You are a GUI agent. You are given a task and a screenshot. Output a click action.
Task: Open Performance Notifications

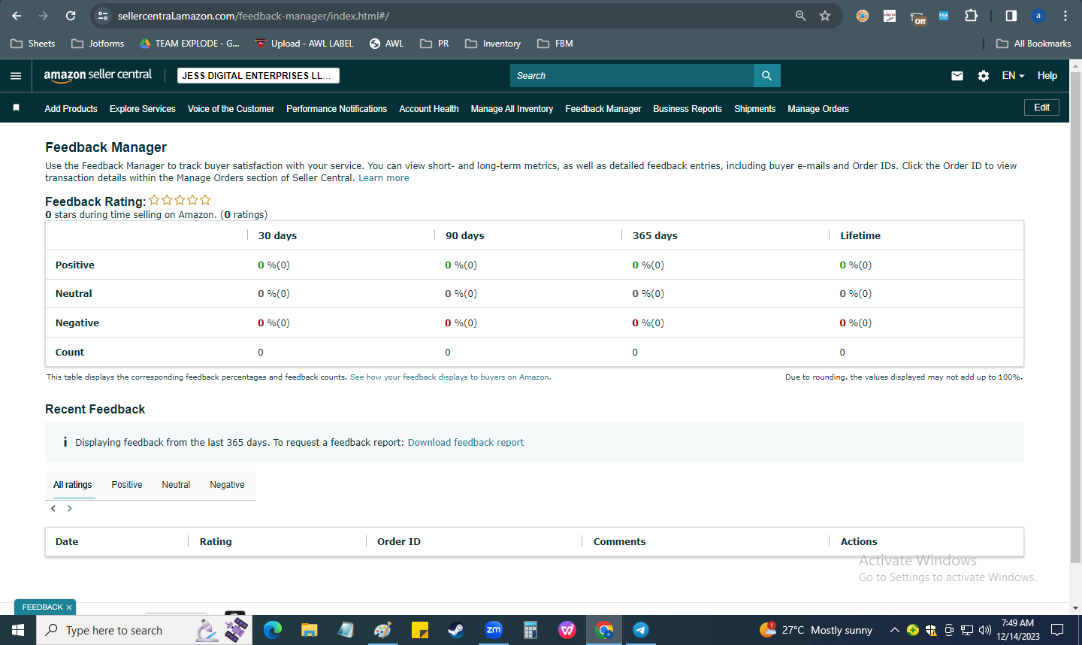pyautogui.click(x=337, y=109)
